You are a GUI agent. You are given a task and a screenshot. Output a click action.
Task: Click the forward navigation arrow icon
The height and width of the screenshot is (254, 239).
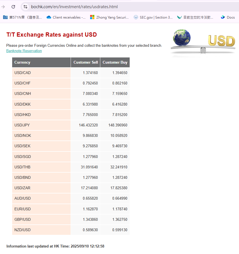click(3, 7)
